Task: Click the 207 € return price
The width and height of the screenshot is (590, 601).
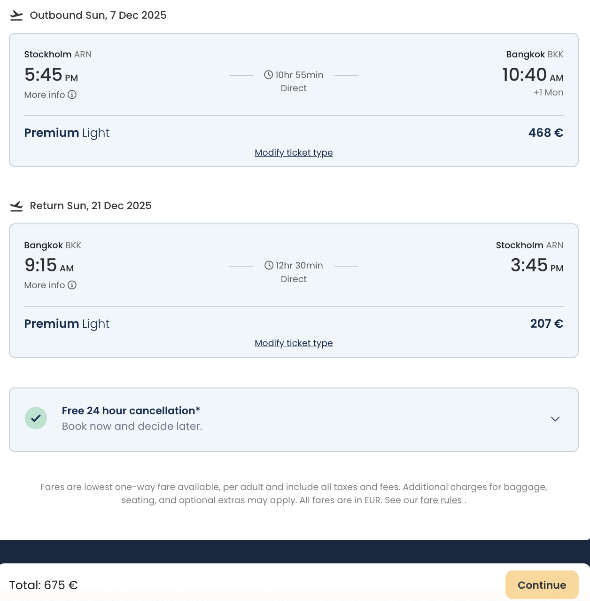Action: pos(546,324)
